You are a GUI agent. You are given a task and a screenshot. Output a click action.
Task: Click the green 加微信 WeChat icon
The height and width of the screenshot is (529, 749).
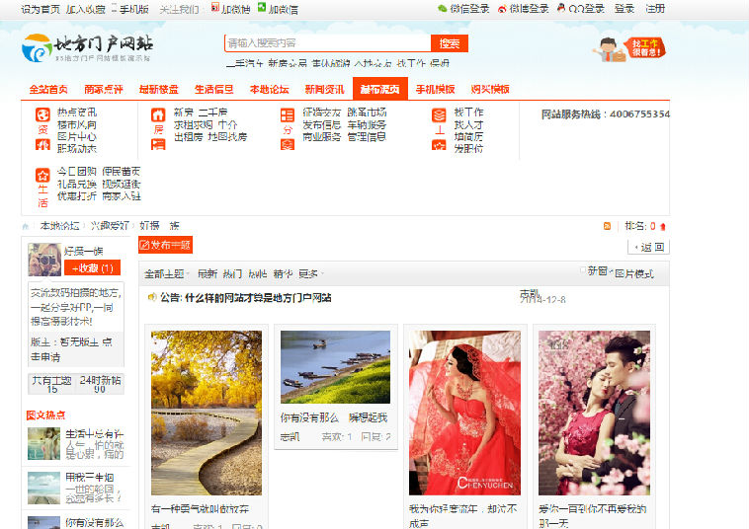tap(262, 7)
